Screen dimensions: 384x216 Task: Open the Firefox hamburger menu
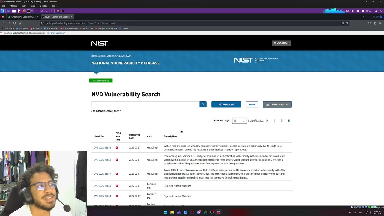[380, 23]
